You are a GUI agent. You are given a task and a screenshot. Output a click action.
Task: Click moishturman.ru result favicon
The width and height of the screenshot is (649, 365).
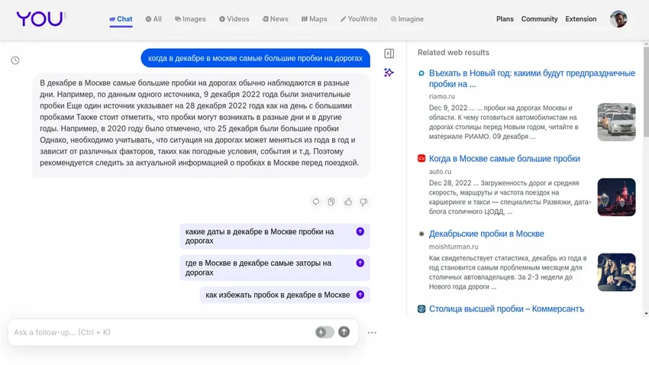(x=421, y=234)
